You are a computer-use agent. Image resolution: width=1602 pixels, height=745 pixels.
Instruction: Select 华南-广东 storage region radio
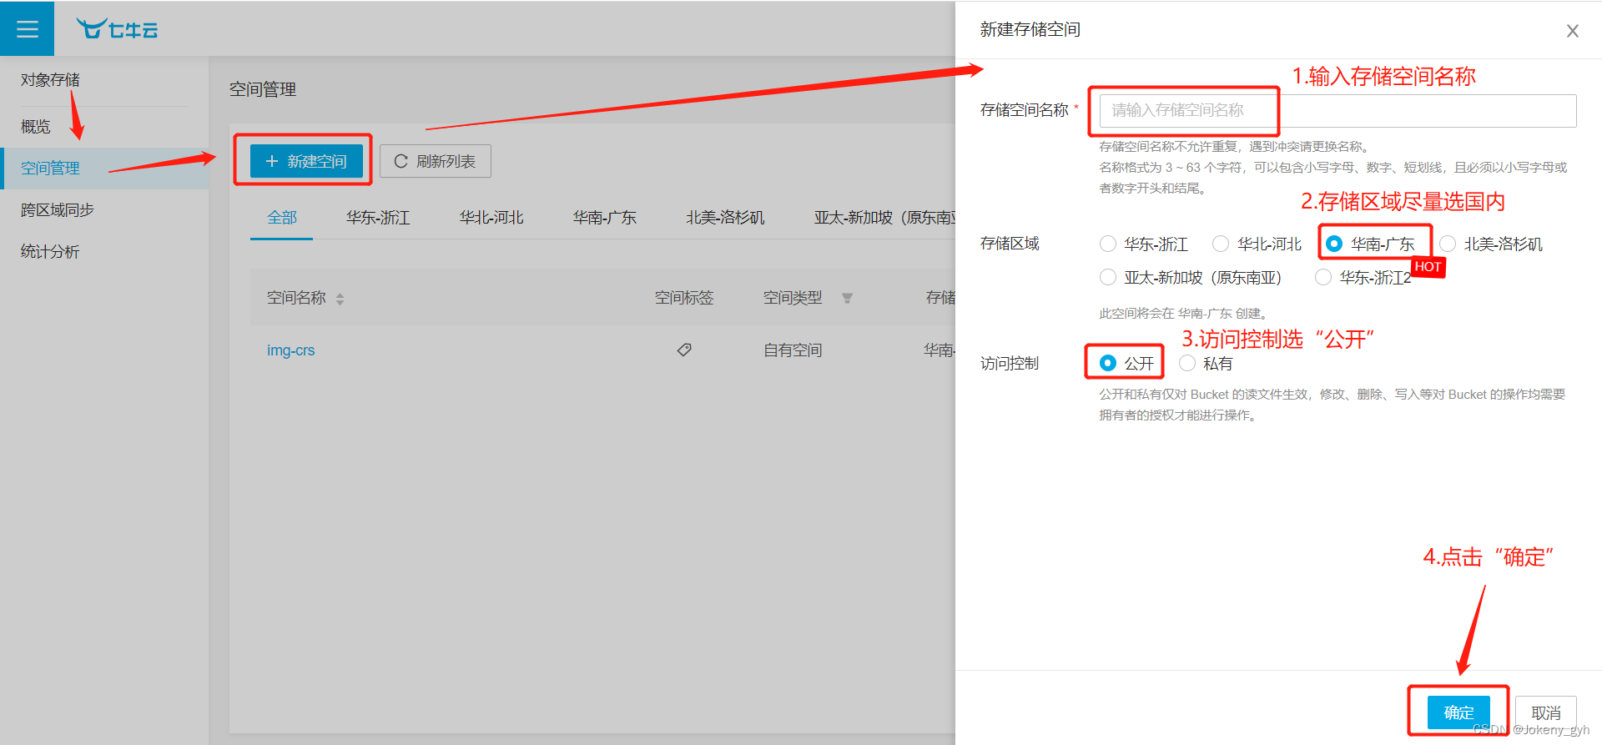click(x=1334, y=244)
